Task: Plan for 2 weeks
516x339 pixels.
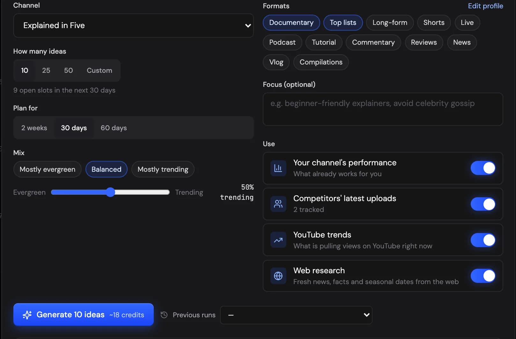Action: 34,128
